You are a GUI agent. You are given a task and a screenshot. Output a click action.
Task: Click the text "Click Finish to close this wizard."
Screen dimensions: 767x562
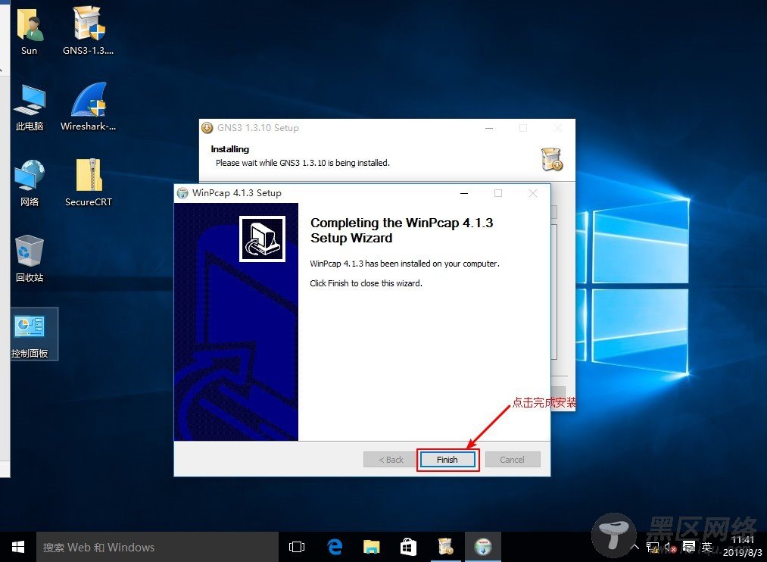[366, 283]
